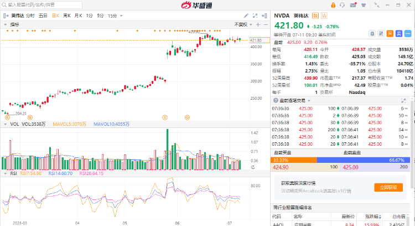Click the pencil drawing tool icon
415x226 pixels.
coord(246,16)
